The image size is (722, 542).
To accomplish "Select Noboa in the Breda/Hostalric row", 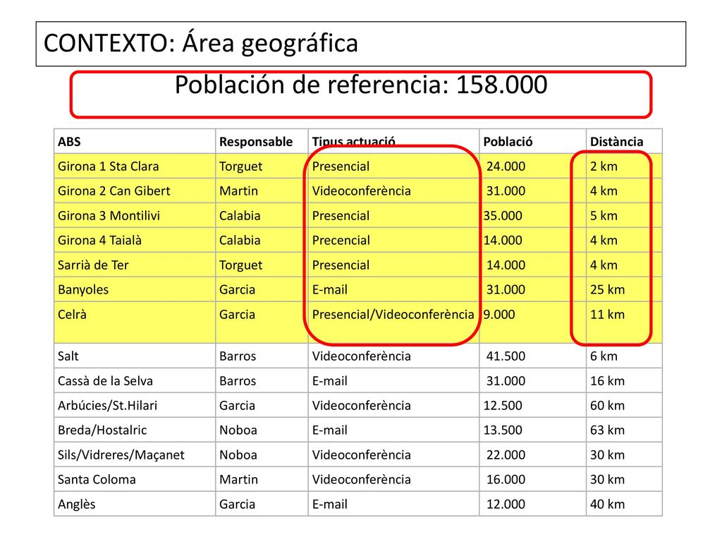I will (x=238, y=430).
